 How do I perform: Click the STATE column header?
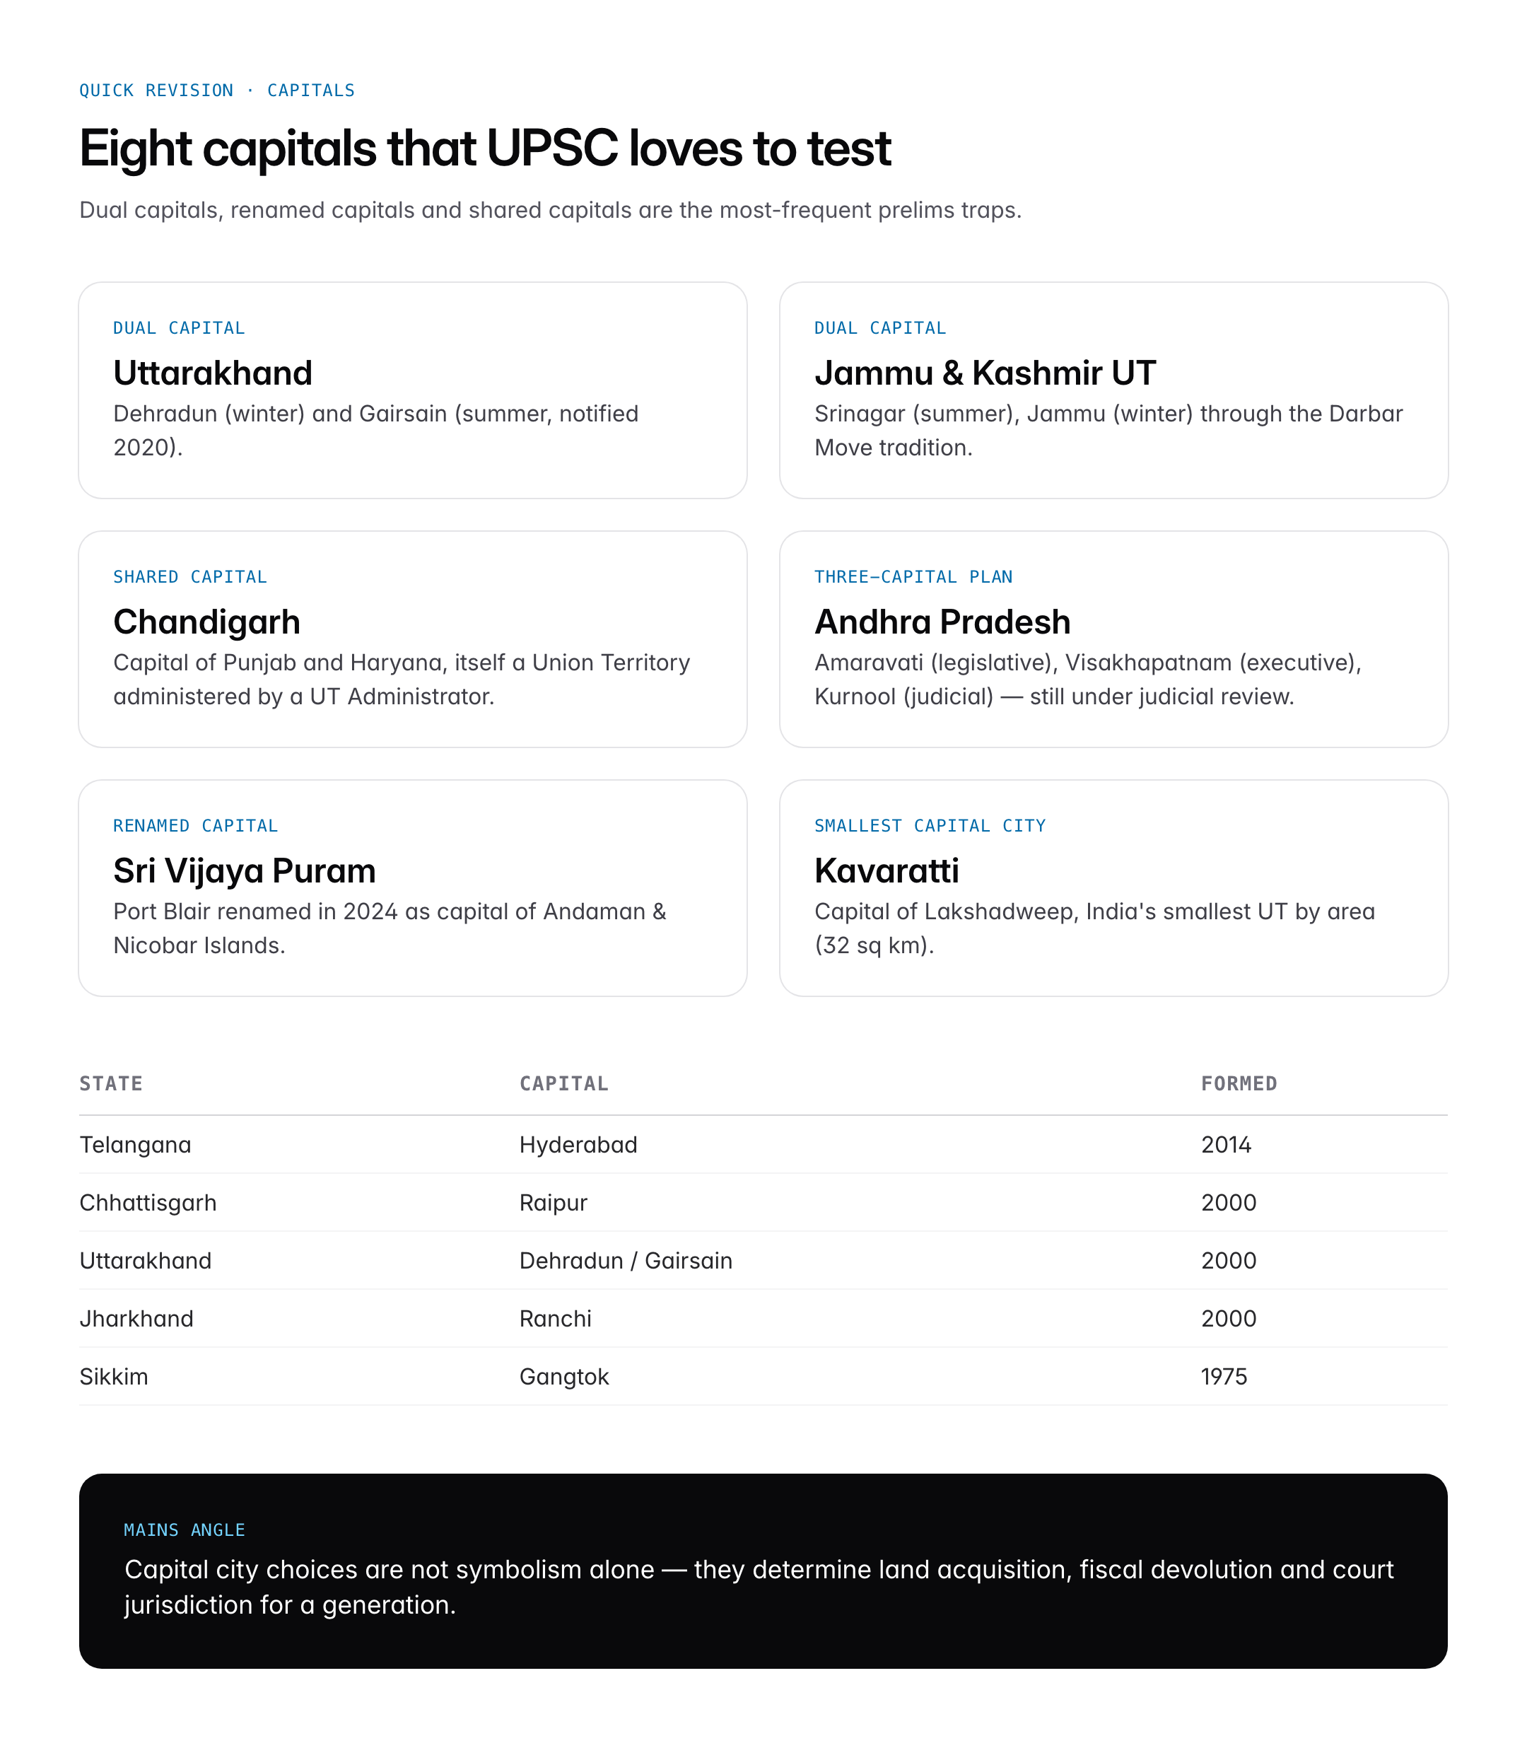pos(111,1083)
